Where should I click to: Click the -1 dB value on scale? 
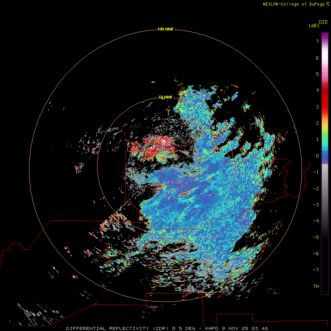click(316, 172)
